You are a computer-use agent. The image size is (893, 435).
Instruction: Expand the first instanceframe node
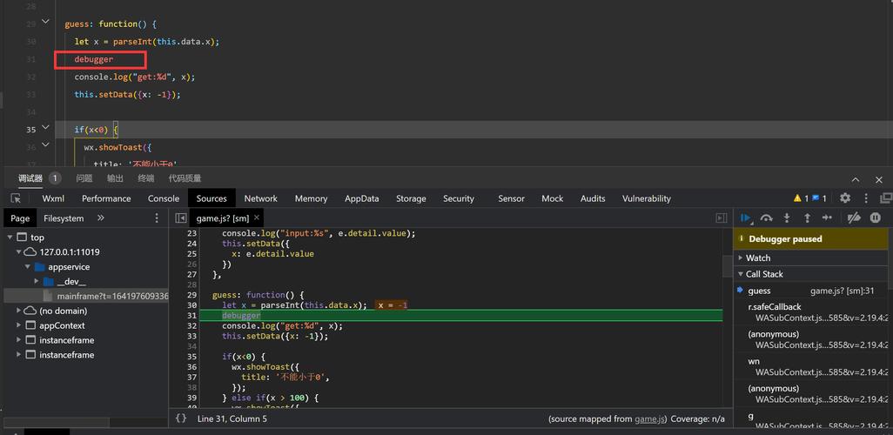19,340
